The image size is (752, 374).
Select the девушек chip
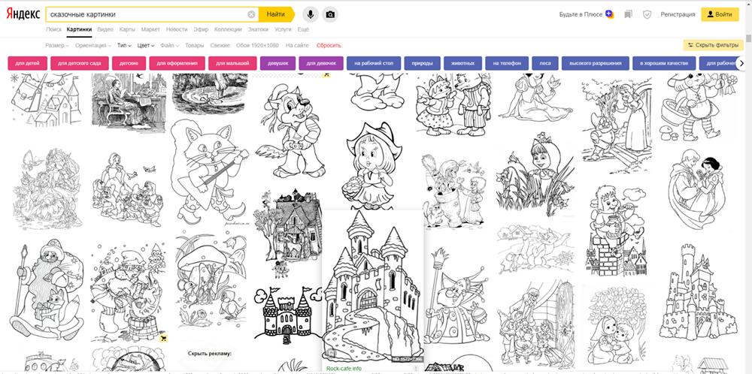pos(277,63)
